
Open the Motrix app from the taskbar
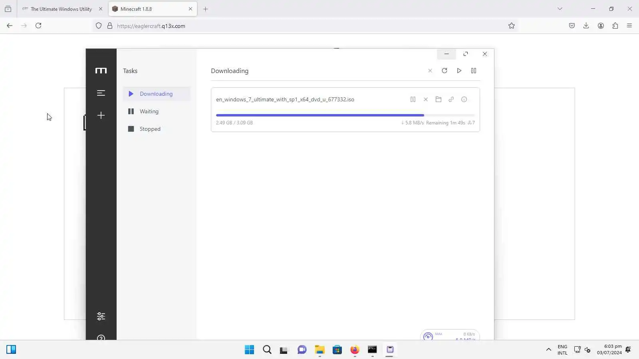[390, 350]
